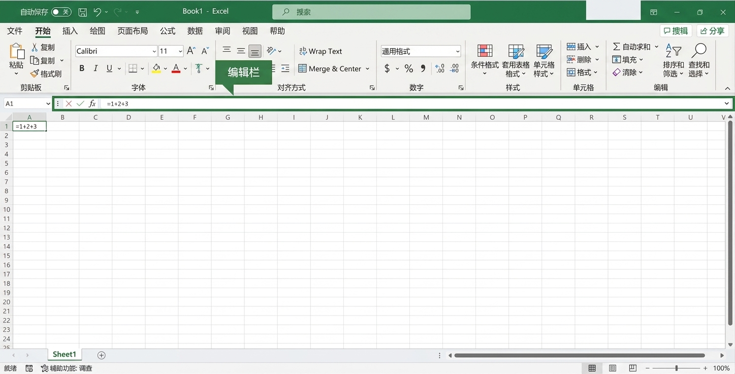Cancel the formula entry with the X icon

coord(69,104)
